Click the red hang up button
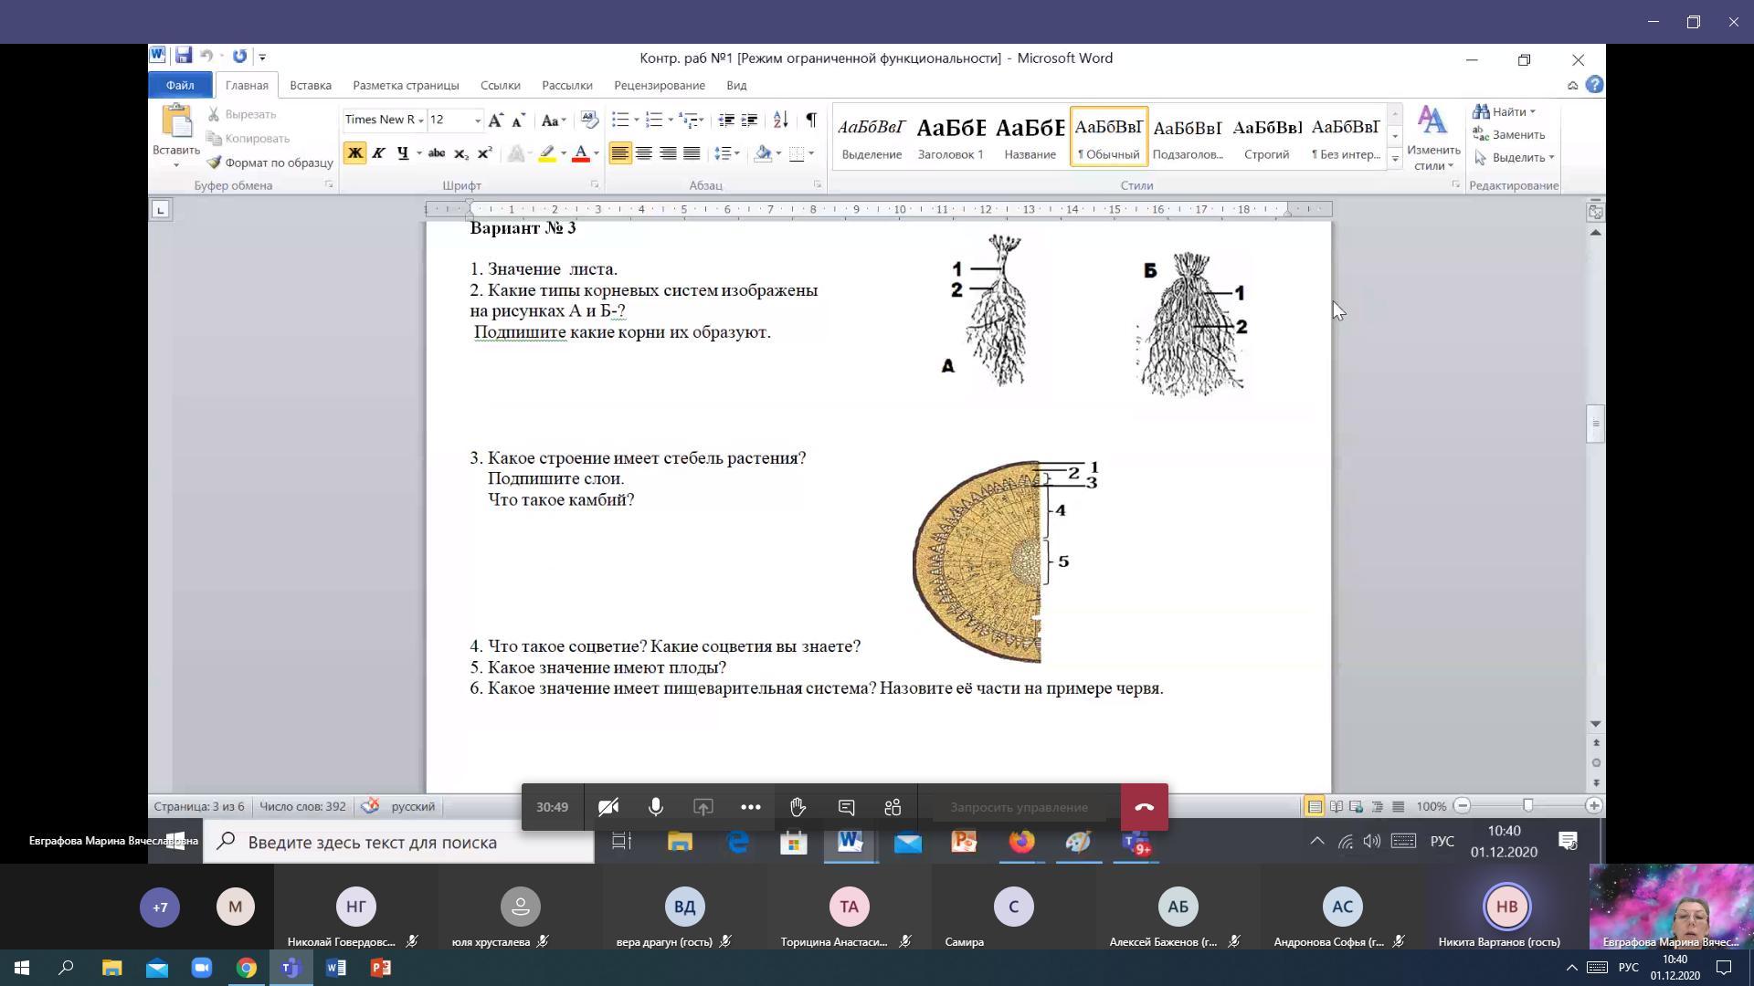This screenshot has height=986, width=1754. pos(1144,807)
